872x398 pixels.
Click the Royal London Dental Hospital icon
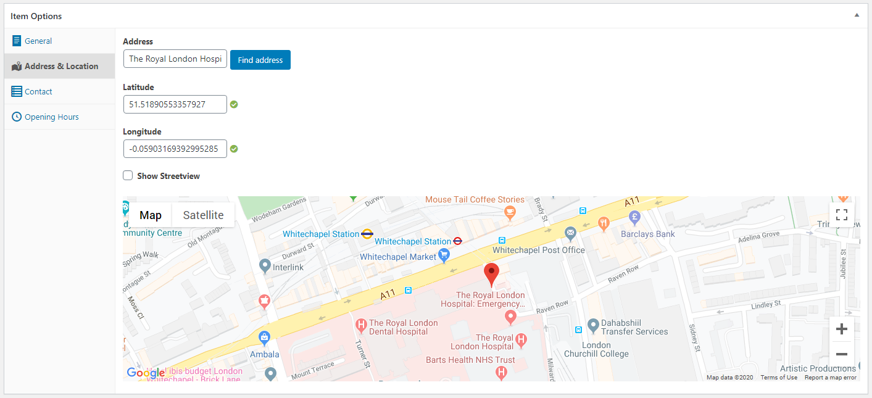(361, 323)
